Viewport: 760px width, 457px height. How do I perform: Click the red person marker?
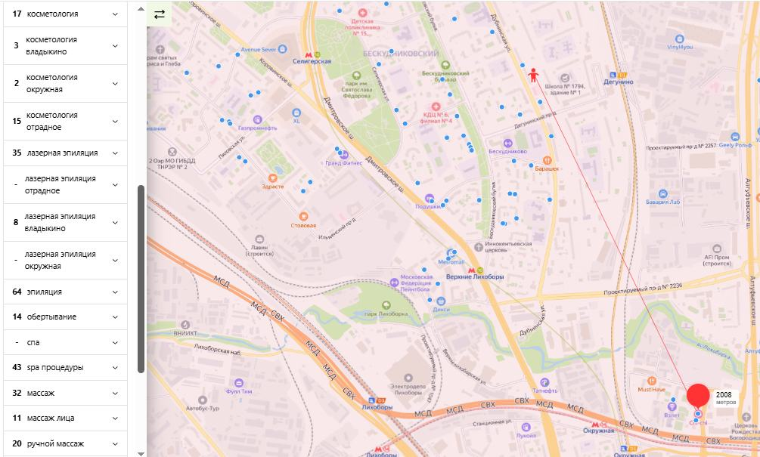click(x=533, y=75)
